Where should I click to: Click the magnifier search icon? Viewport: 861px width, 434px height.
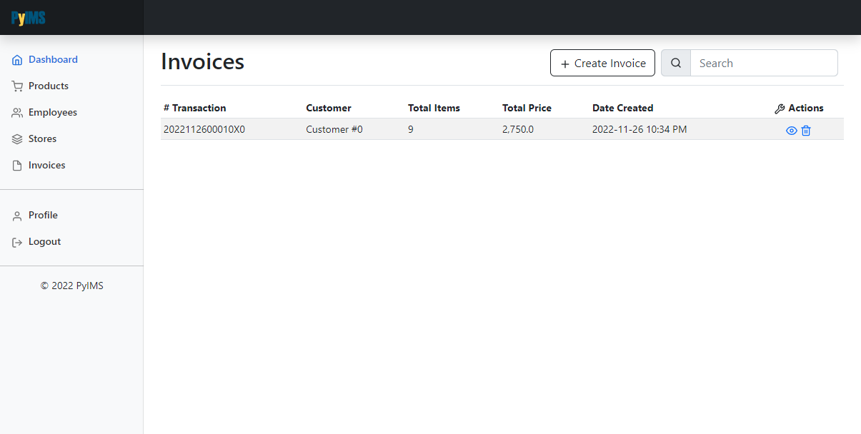(676, 63)
